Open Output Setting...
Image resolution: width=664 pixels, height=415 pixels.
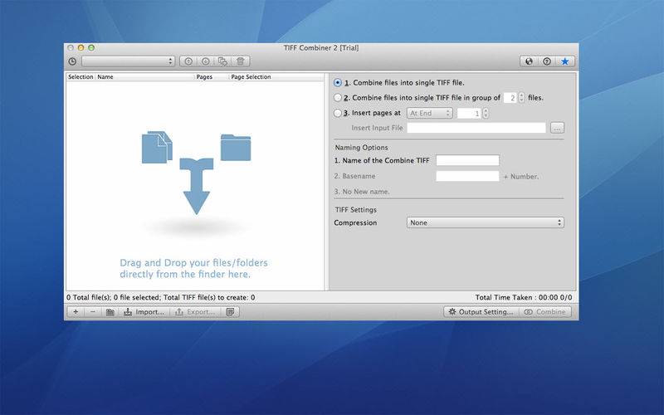pos(481,312)
